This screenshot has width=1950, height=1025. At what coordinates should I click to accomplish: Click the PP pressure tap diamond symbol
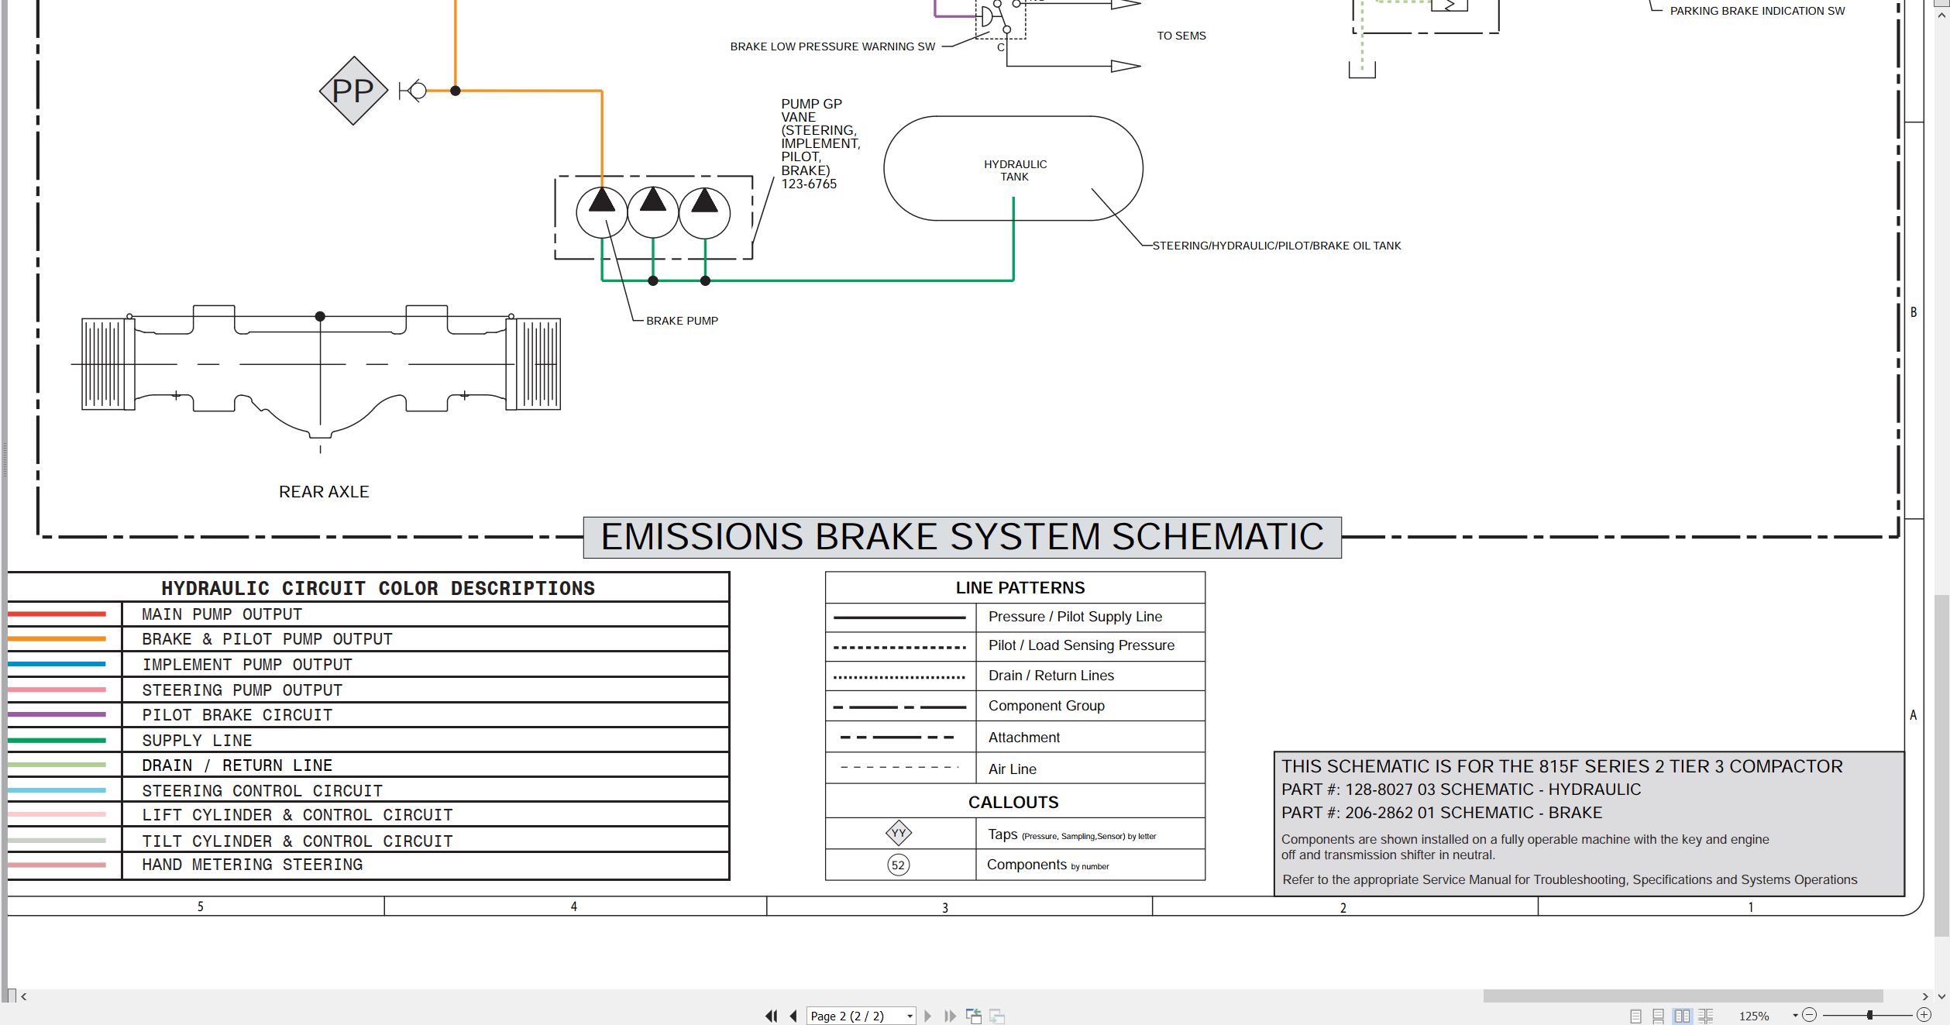pyautogui.click(x=353, y=91)
